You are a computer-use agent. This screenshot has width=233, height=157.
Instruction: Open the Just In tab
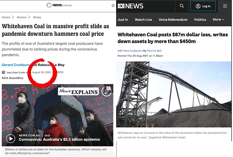(123, 20)
